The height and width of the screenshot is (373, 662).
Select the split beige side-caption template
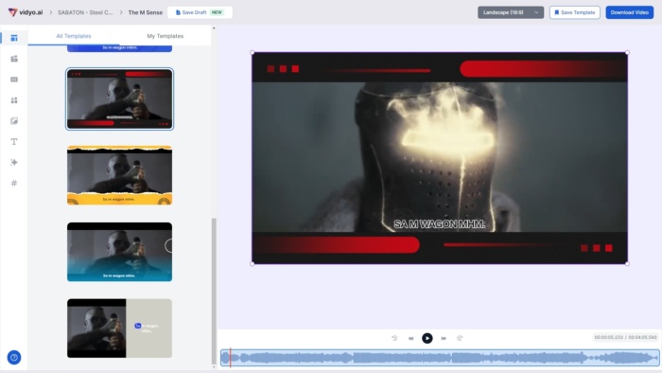pos(119,329)
